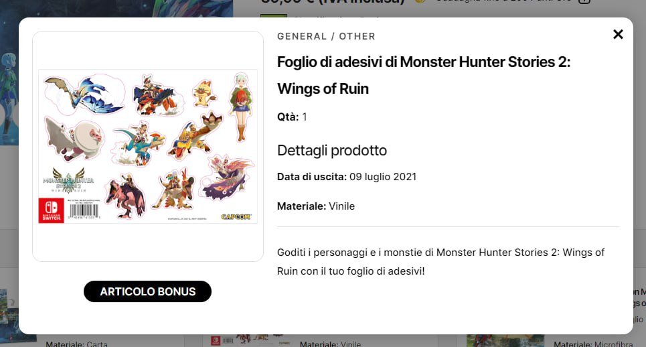Click the Dettagli prodotto heading
The height and width of the screenshot is (347, 646).
(x=332, y=150)
